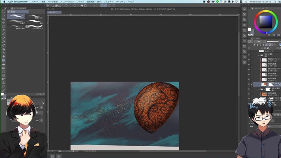Select the 色まぜ sub tool group tab
Screen dimensions: 281x158
(x=18, y=12)
